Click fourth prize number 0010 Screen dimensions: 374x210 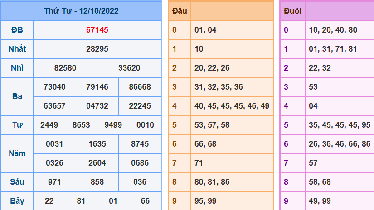(145, 125)
